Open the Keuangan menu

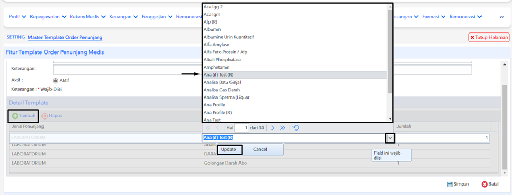click(x=124, y=17)
